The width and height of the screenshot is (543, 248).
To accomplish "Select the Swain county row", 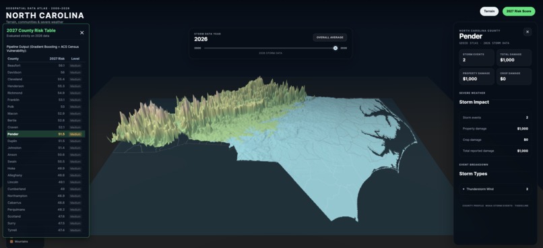I will (46, 162).
